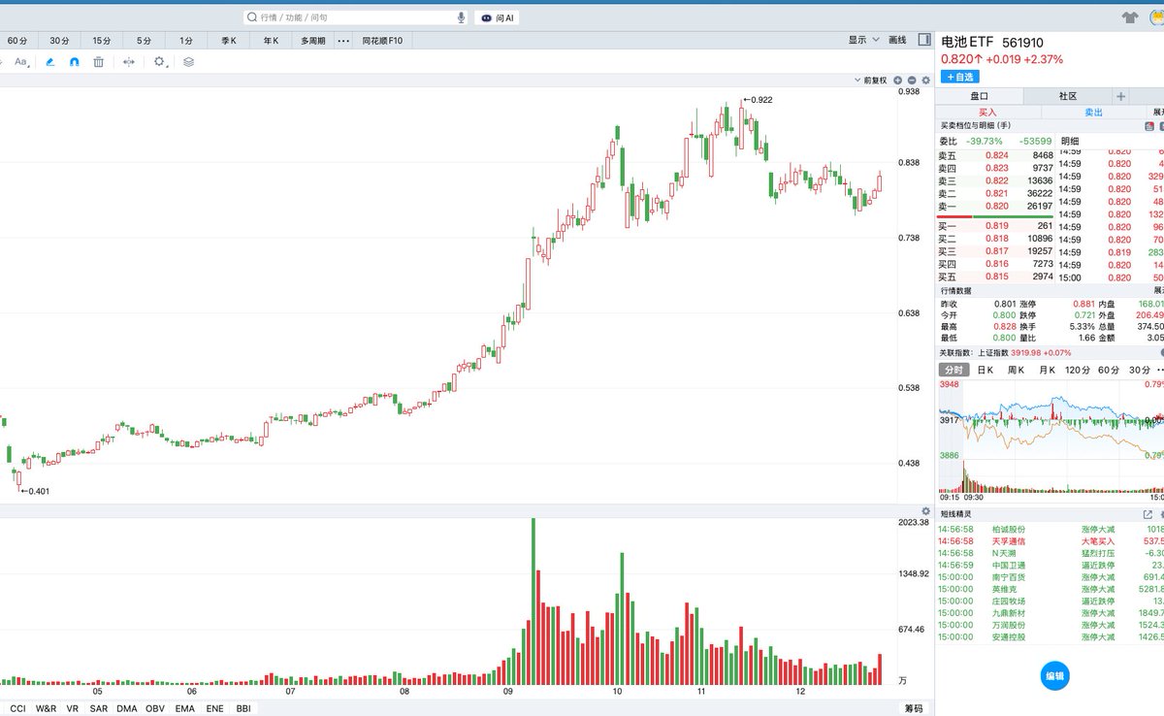Select the SAR indicator tab

(99, 708)
